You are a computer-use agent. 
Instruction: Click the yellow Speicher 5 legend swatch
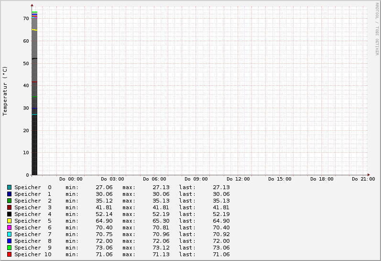click(x=9, y=221)
